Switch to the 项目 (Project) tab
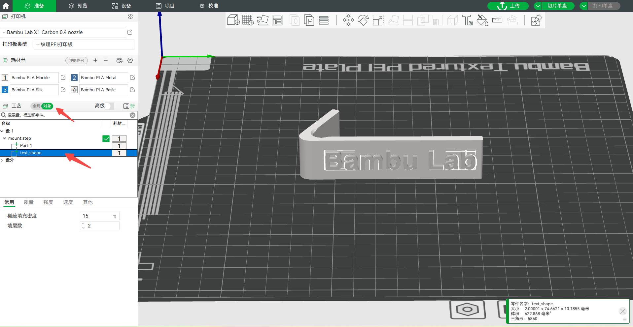633x327 pixels. coord(165,6)
